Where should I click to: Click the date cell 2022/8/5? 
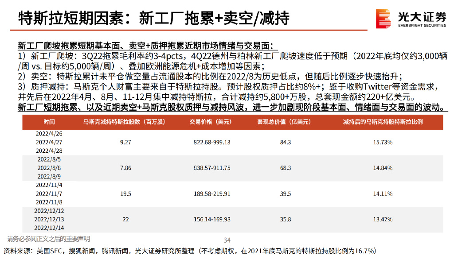click(49, 159)
